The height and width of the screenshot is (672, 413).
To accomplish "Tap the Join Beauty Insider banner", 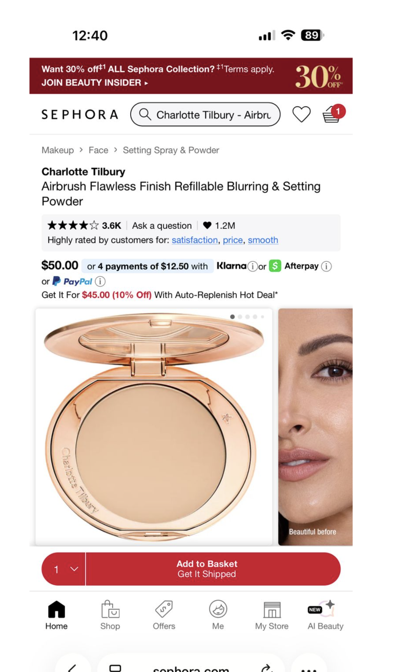I will 191,76.
